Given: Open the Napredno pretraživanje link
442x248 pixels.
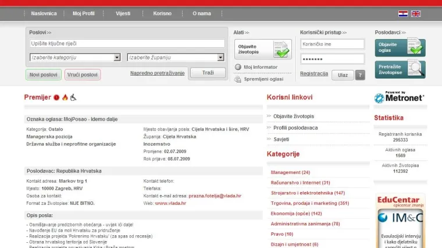Looking at the screenshot, I should tap(157, 73).
